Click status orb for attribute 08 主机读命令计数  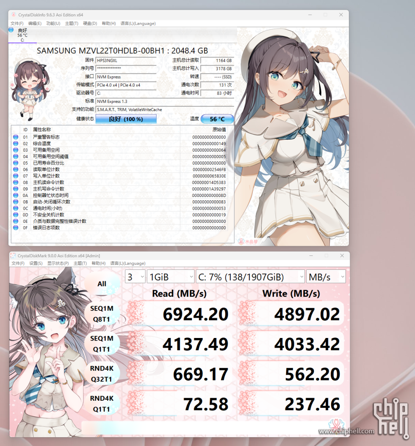16,182
